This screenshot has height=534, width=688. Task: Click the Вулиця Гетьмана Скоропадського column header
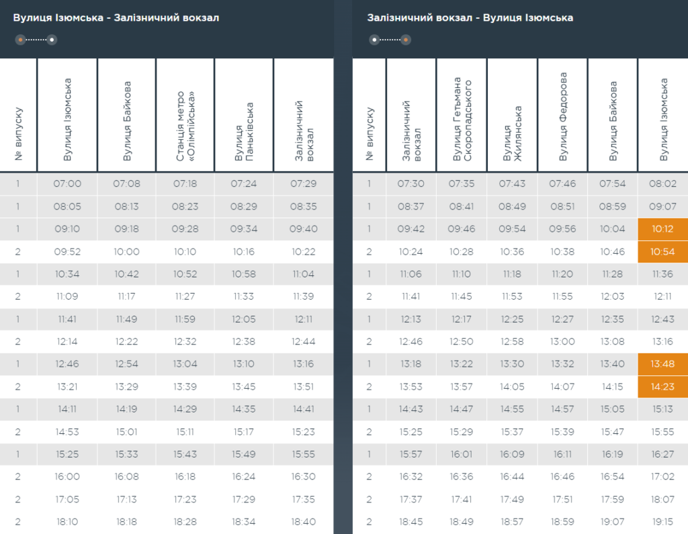pyautogui.click(x=462, y=116)
